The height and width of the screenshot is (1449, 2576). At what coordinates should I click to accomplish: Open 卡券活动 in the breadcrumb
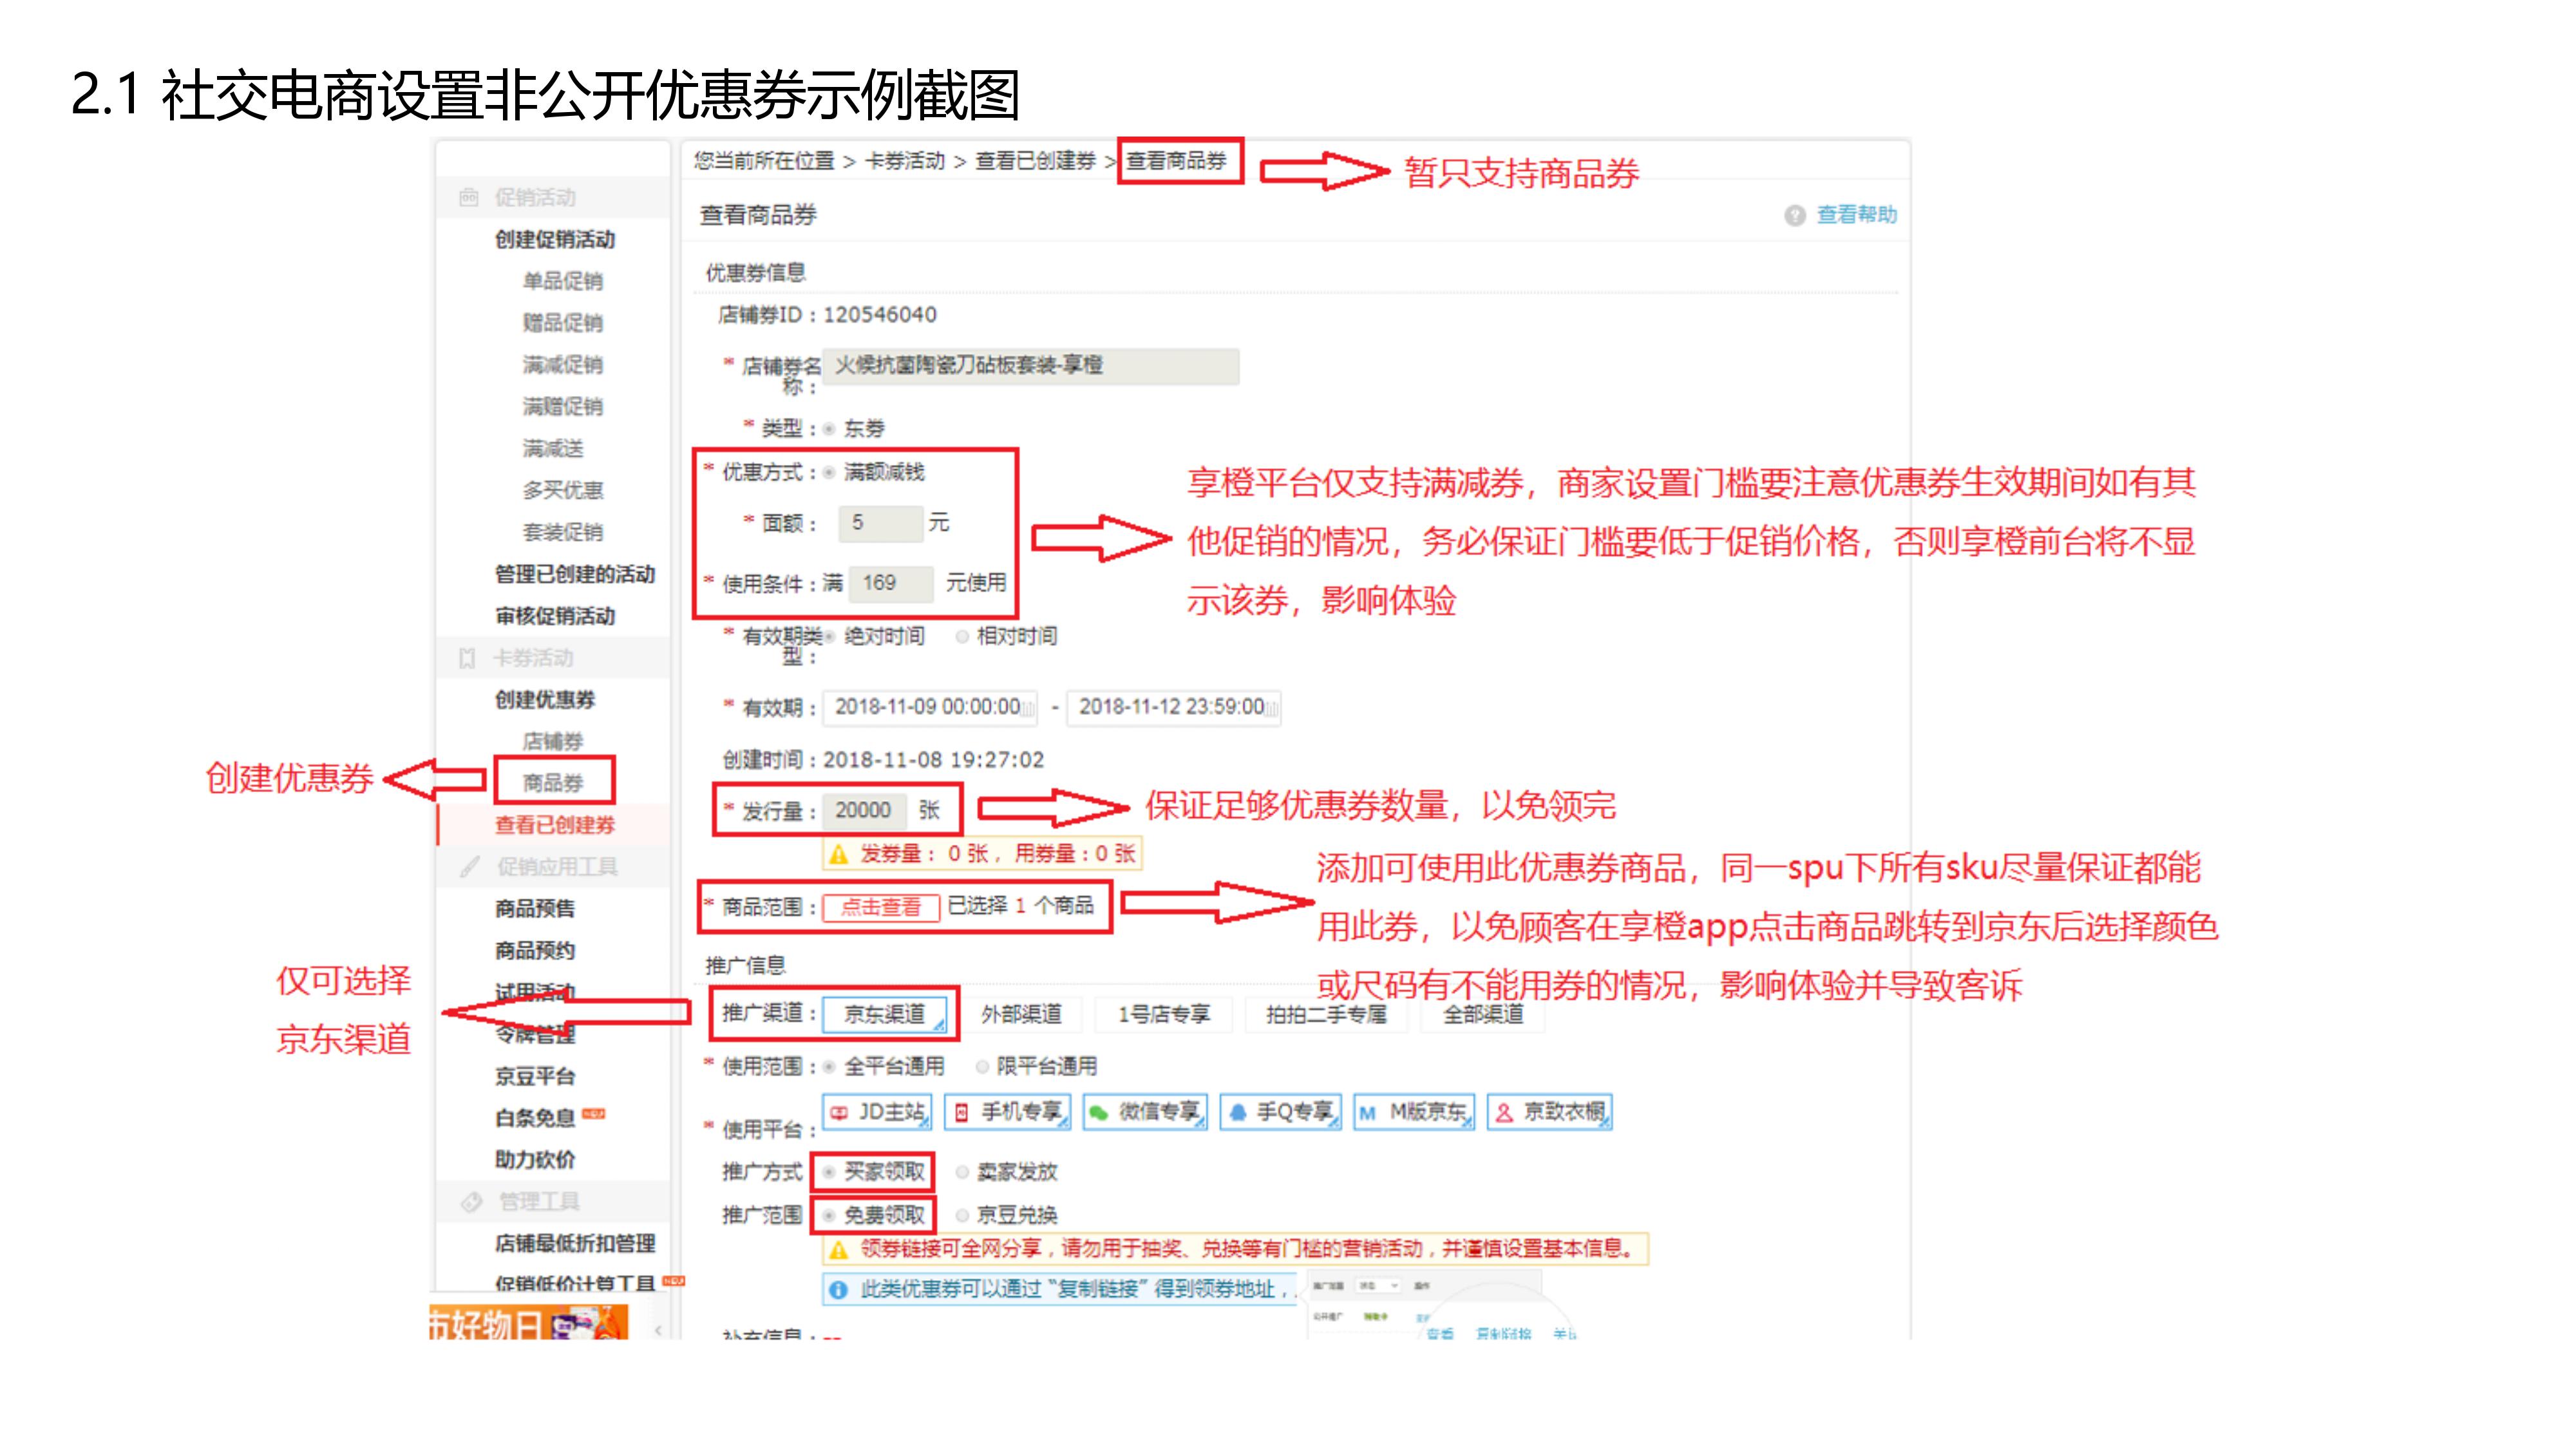coord(904,161)
